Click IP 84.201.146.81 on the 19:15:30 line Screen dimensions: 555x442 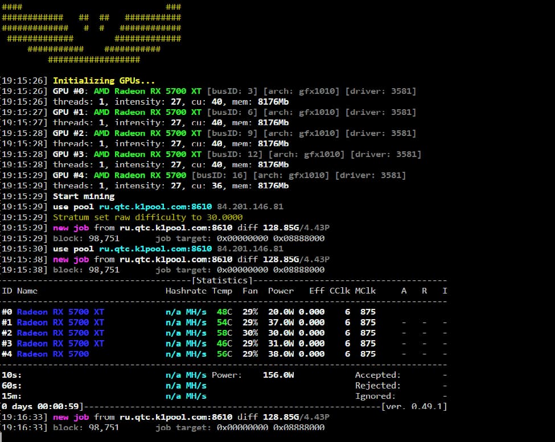[x=250, y=249]
